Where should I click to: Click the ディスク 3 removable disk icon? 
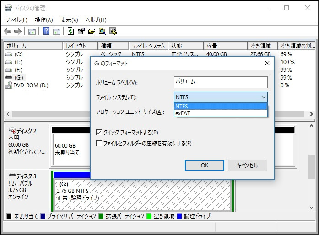(x=12, y=175)
